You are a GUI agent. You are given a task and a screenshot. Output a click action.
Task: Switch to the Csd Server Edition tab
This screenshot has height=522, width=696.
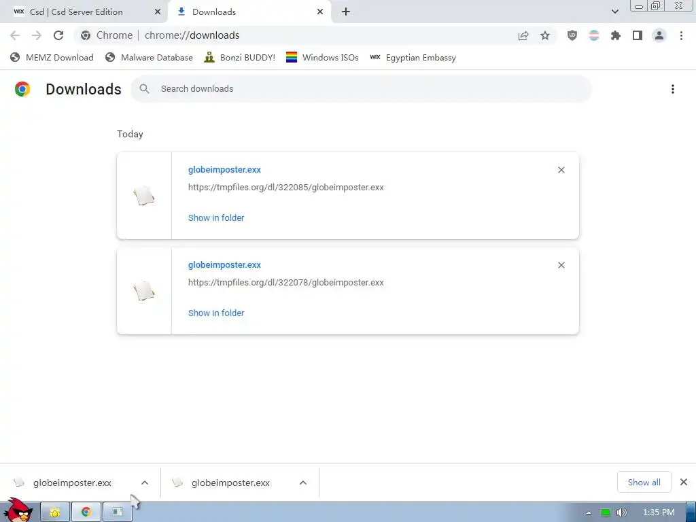click(84, 12)
